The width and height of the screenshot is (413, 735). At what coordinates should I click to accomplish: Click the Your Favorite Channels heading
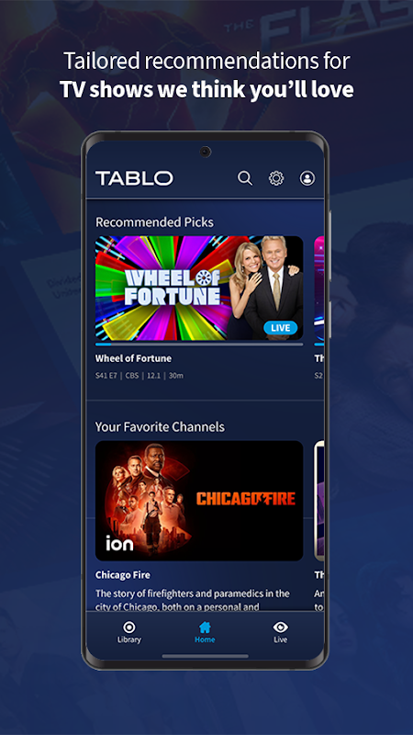click(160, 427)
